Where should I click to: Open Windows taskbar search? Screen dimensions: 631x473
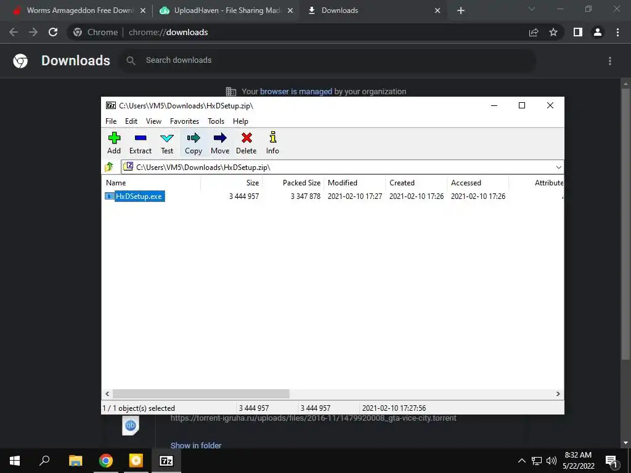[44, 461]
